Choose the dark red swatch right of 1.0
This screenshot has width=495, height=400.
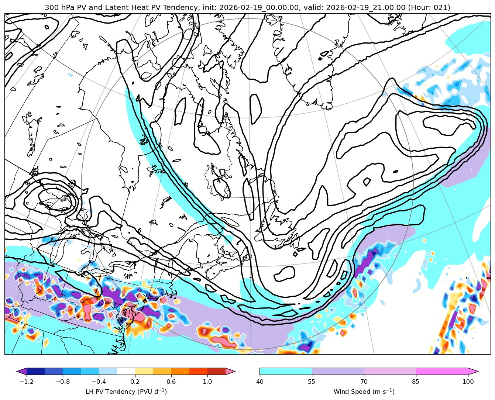point(216,371)
